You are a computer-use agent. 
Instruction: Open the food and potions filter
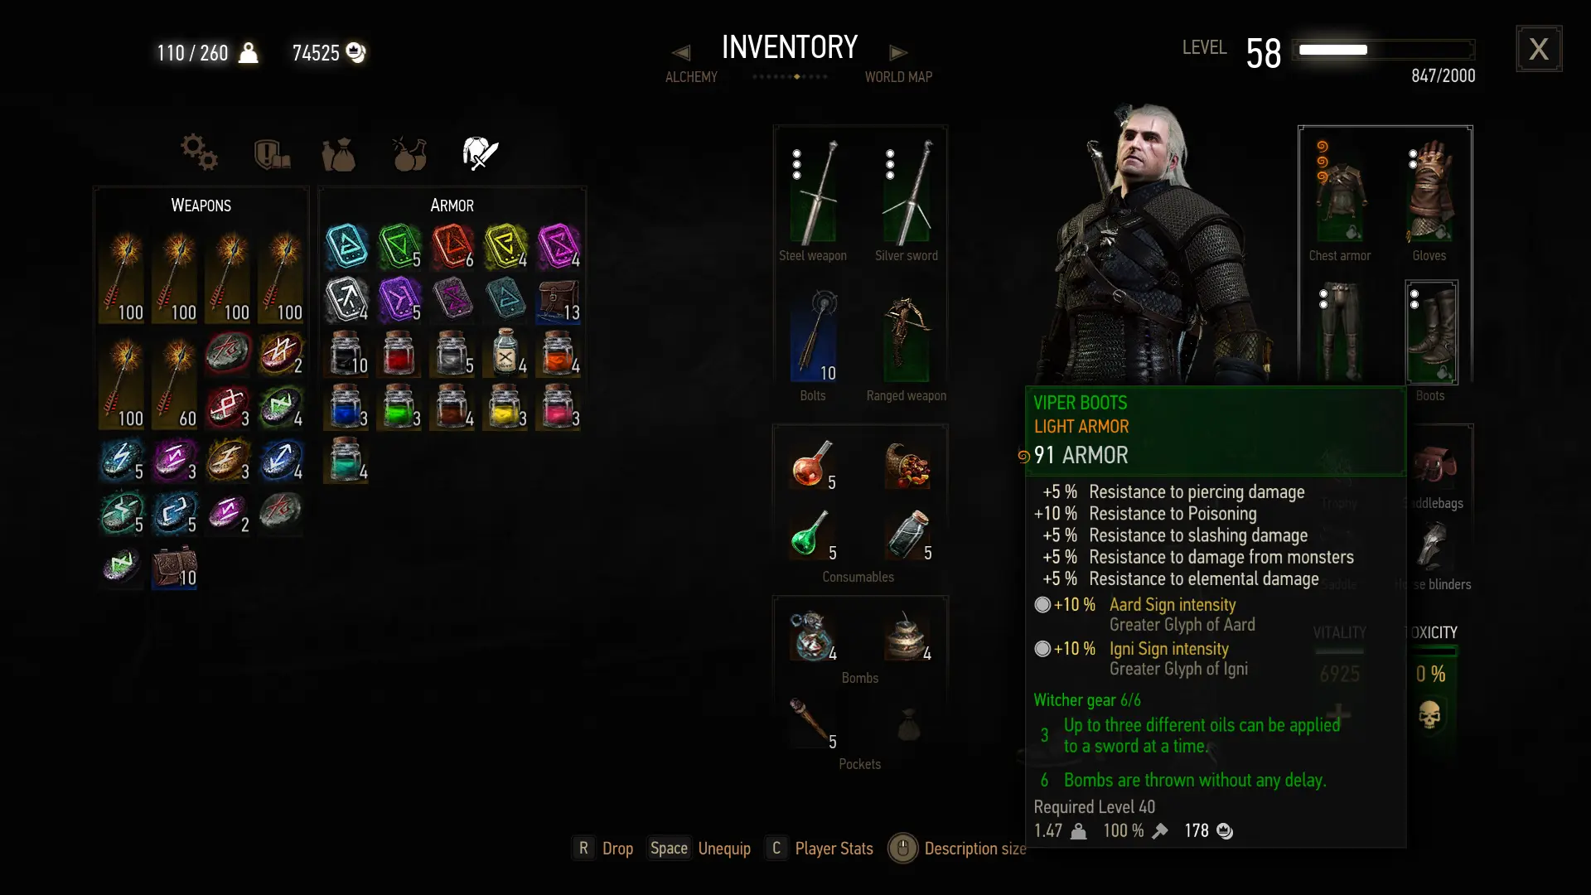pyautogui.click(x=409, y=153)
